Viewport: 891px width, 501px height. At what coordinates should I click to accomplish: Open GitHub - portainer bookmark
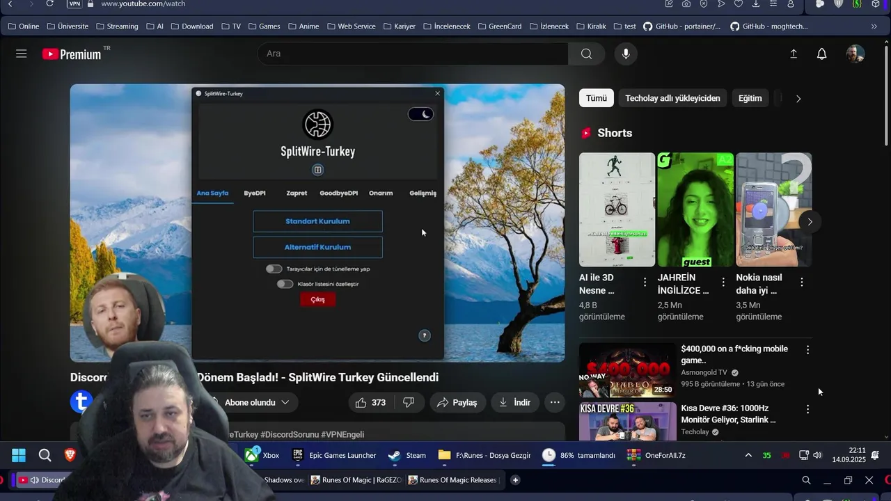[681, 26]
